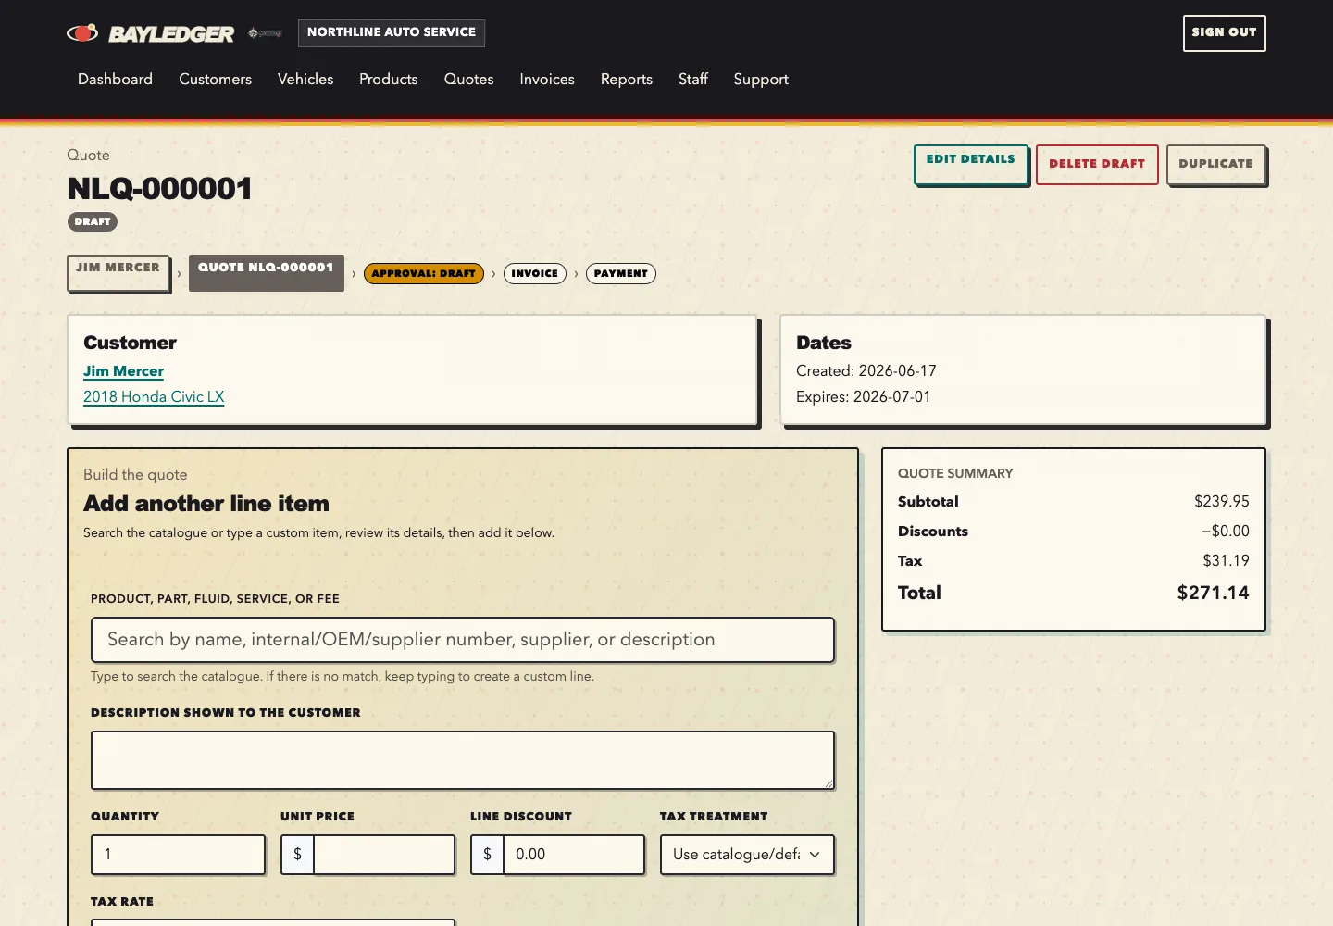This screenshot has height=926, width=1333.
Task: Click the Bayledger logo icon
Action: [x=82, y=33]
